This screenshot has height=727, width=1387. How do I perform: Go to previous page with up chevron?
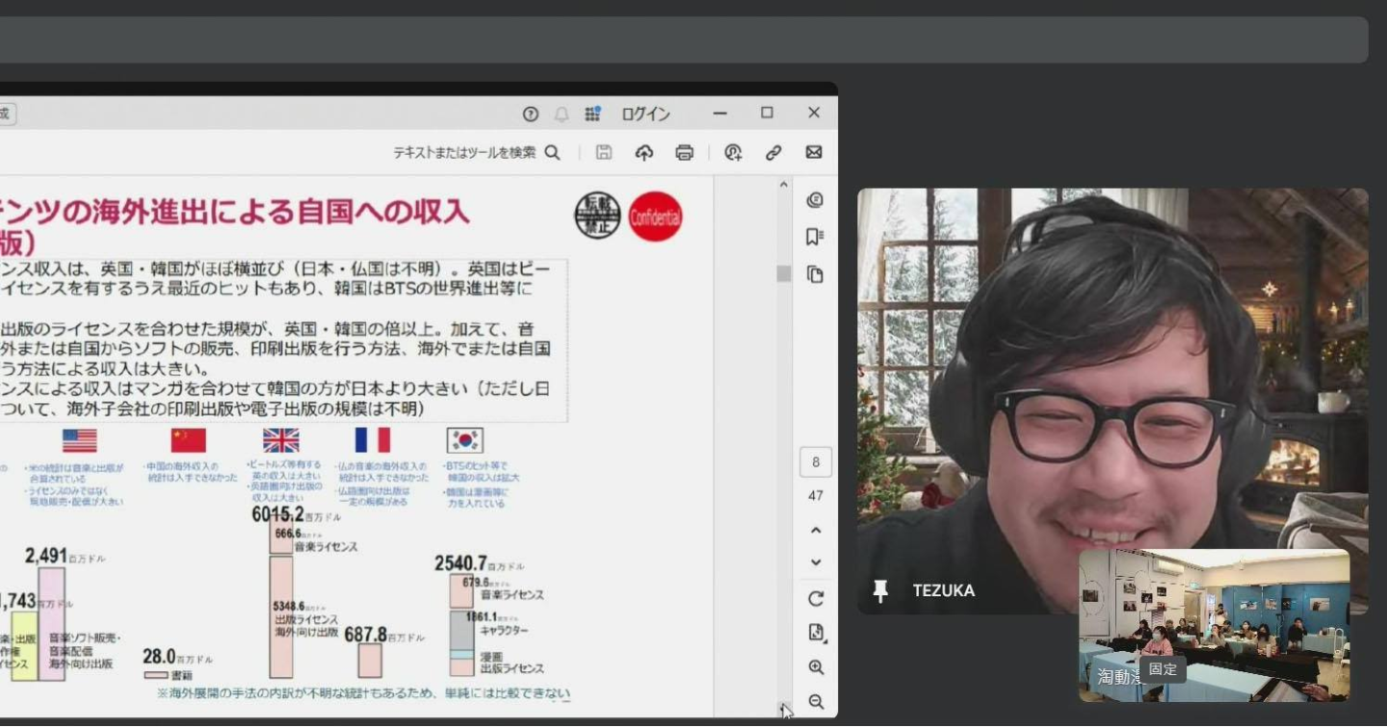click(816, 531)
